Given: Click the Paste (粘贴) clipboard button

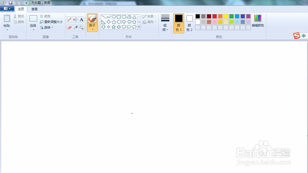Looking at the screenshot, I should coord(7,21).
